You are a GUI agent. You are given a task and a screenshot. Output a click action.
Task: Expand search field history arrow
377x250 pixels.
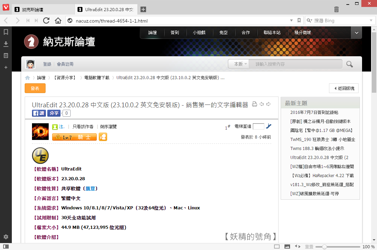371,20
